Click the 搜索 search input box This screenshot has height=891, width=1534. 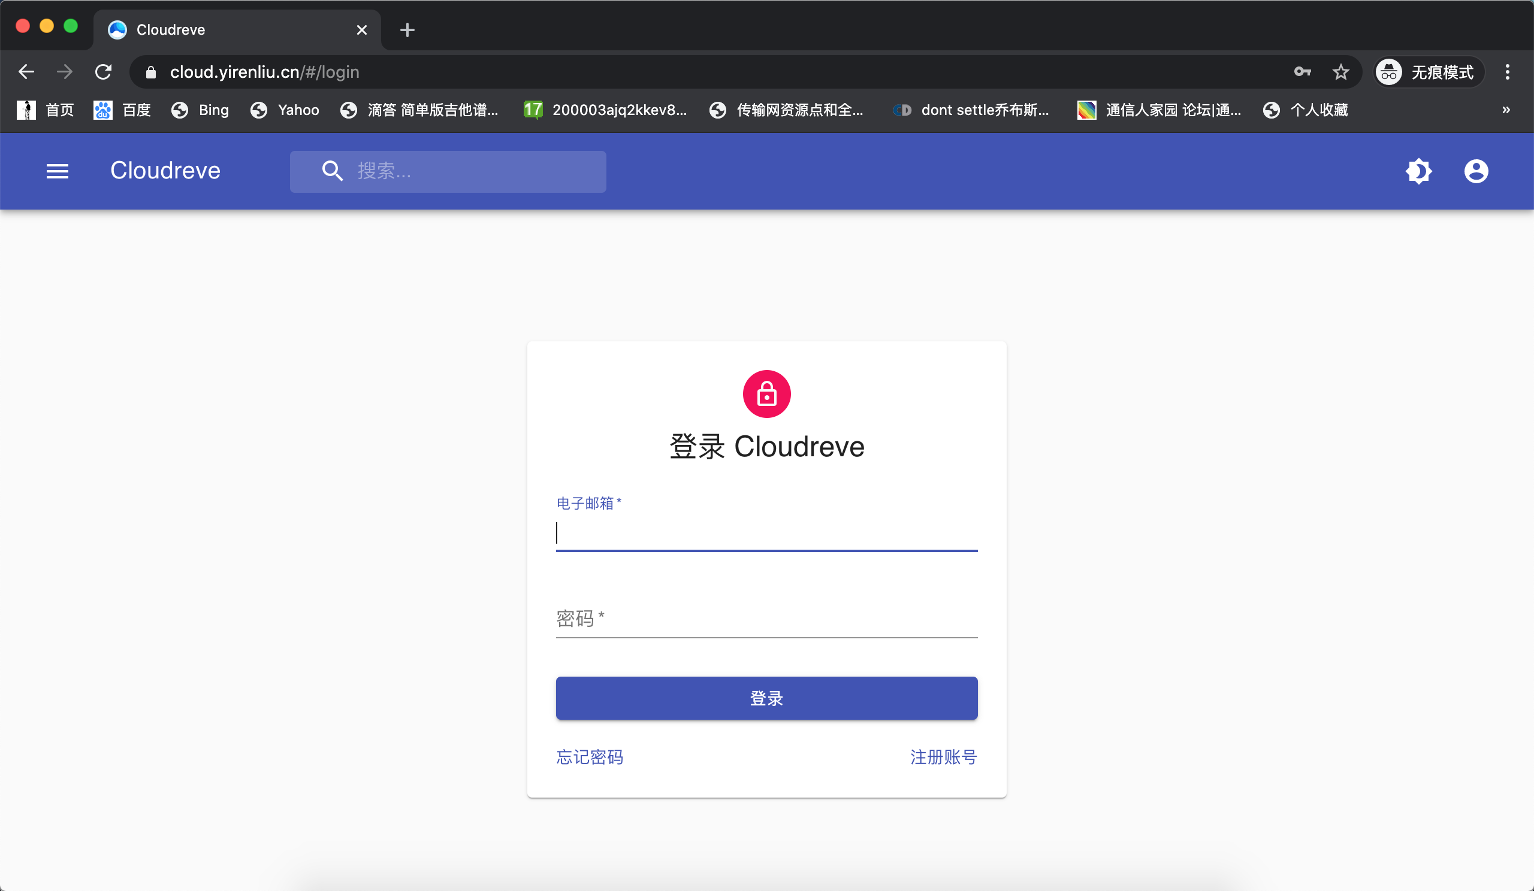(475, 171)
